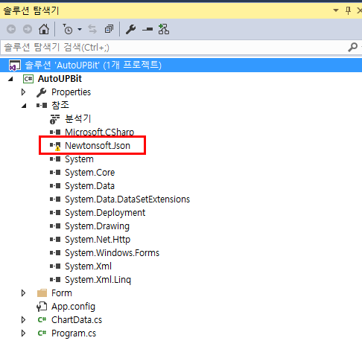Screen dimensions: 362x361
Task: Click the pending changes filter clock icon
Action: tap(67, 29)
